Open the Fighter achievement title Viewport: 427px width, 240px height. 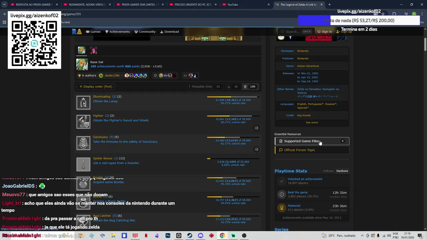coord(98,116)
